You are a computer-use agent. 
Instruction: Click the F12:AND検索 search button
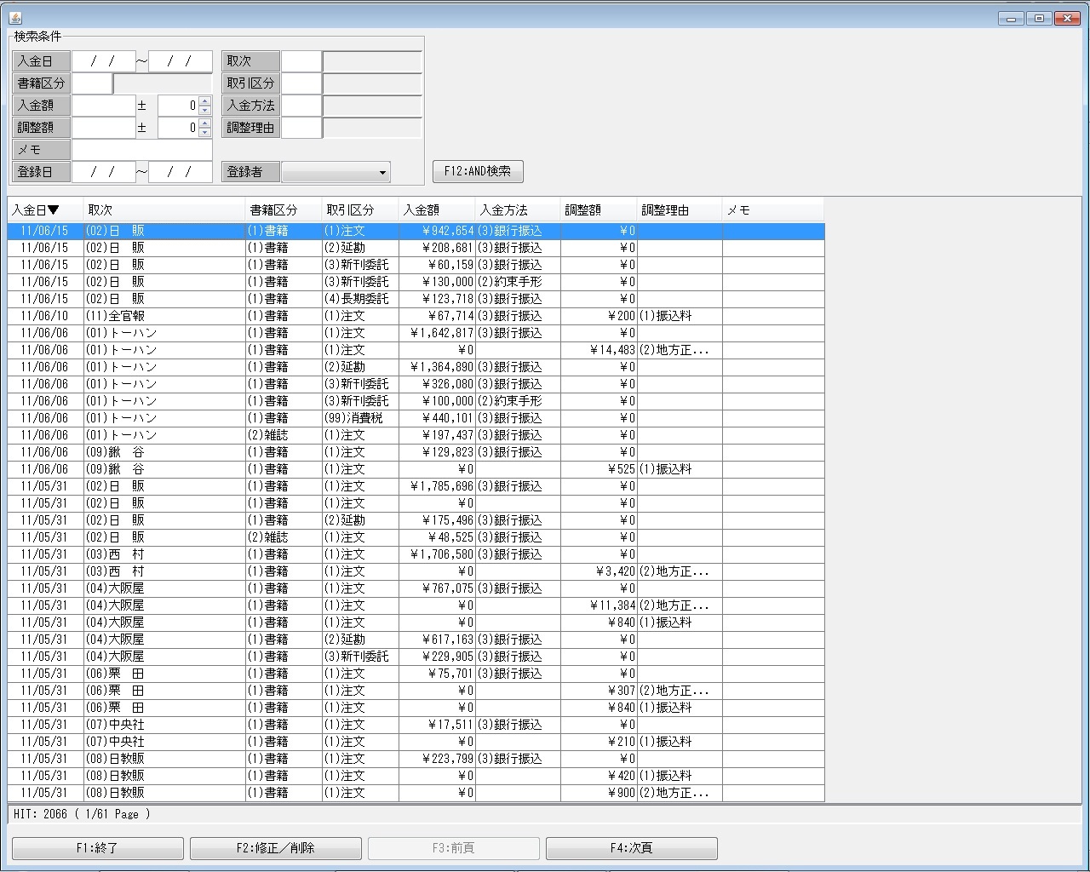(478, 171)
